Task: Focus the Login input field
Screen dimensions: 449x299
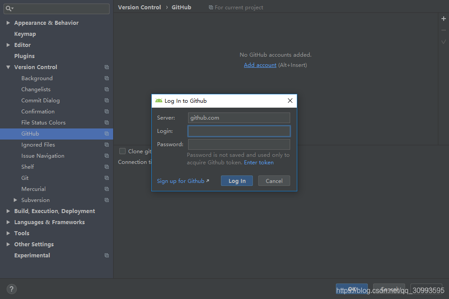Action: (239, 131)
